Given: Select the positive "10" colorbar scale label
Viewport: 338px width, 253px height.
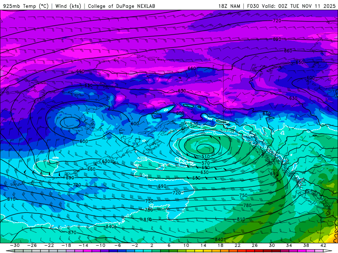Looking at the screenshot, I should coord(186,245).
